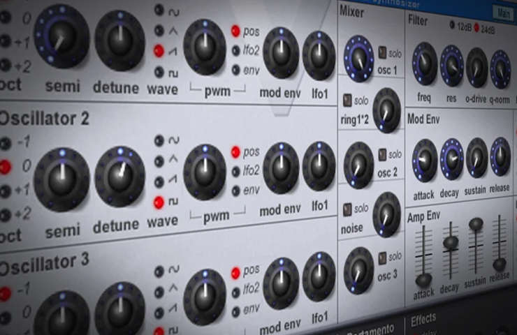Click the Amp Env attack slider handle
Viewport: 517px width, 335px height.
(423, 280)
